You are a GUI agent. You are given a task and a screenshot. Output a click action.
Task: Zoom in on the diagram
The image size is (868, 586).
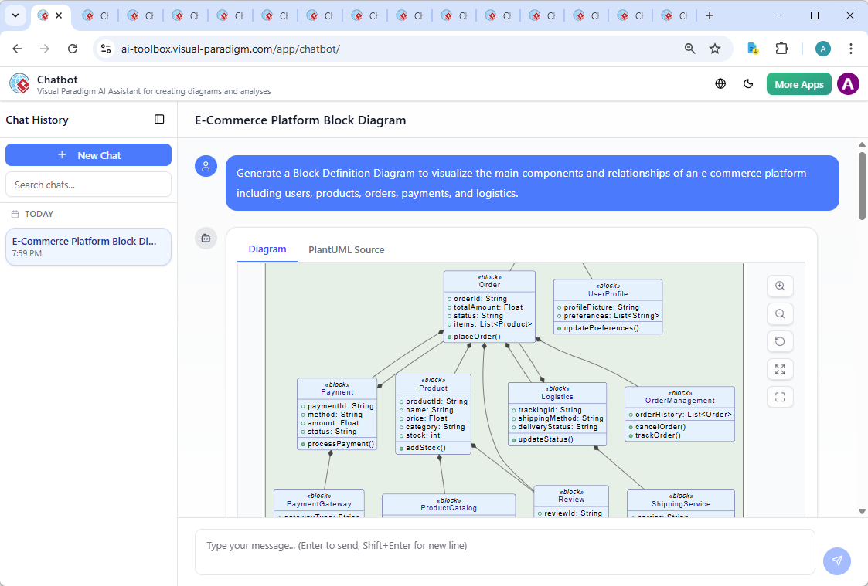(x=780, y=286)
